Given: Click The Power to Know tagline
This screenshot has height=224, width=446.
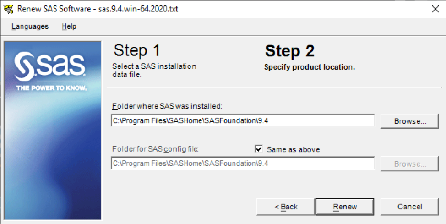Looking at the screenshot, I should pos(51,88).
